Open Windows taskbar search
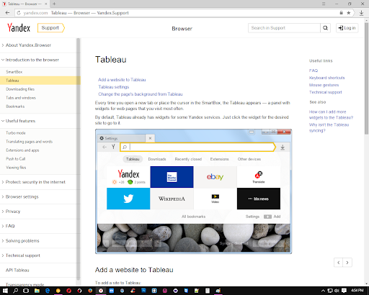The height and width of the screenshot is (295, 369). pos(16,291)
